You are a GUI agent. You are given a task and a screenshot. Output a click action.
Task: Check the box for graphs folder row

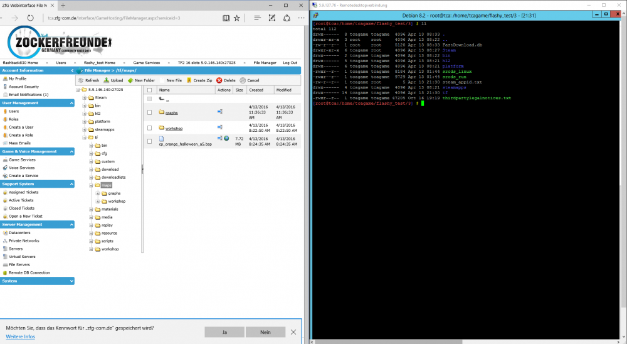pyautogui.click(x=149, y=112)
